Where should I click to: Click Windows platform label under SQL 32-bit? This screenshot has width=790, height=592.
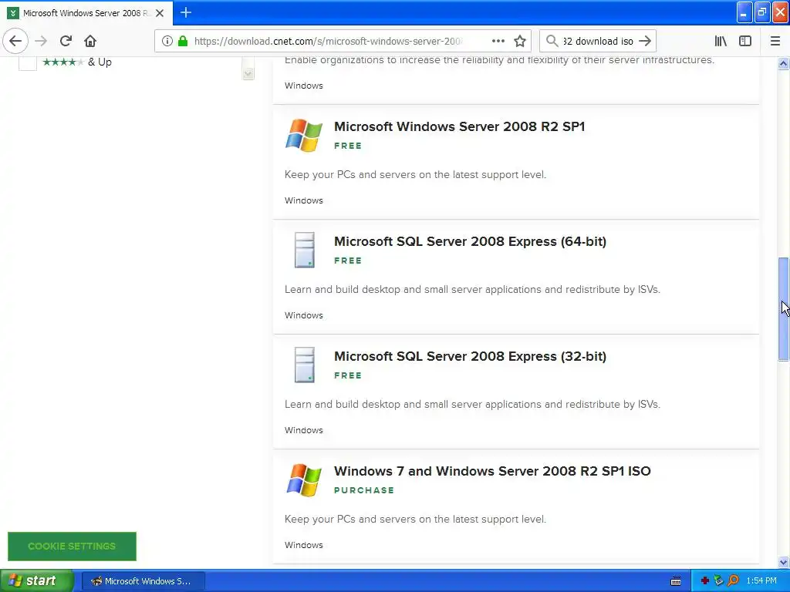coord(304,430)
